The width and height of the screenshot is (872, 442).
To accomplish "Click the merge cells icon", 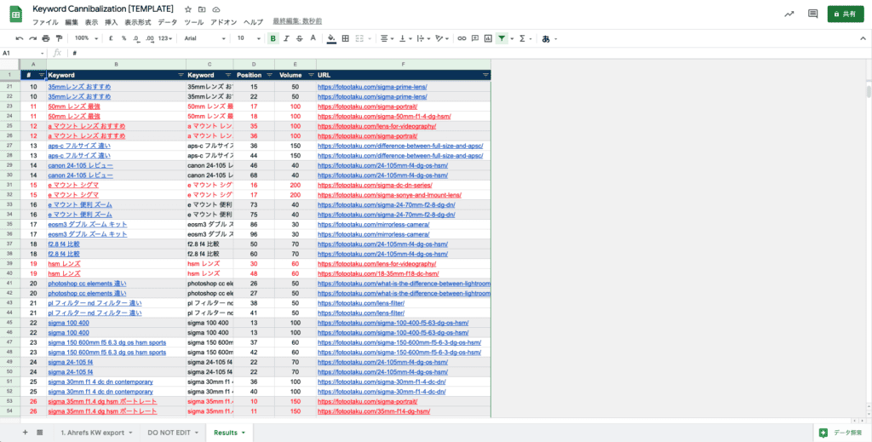I will point(359,38).
